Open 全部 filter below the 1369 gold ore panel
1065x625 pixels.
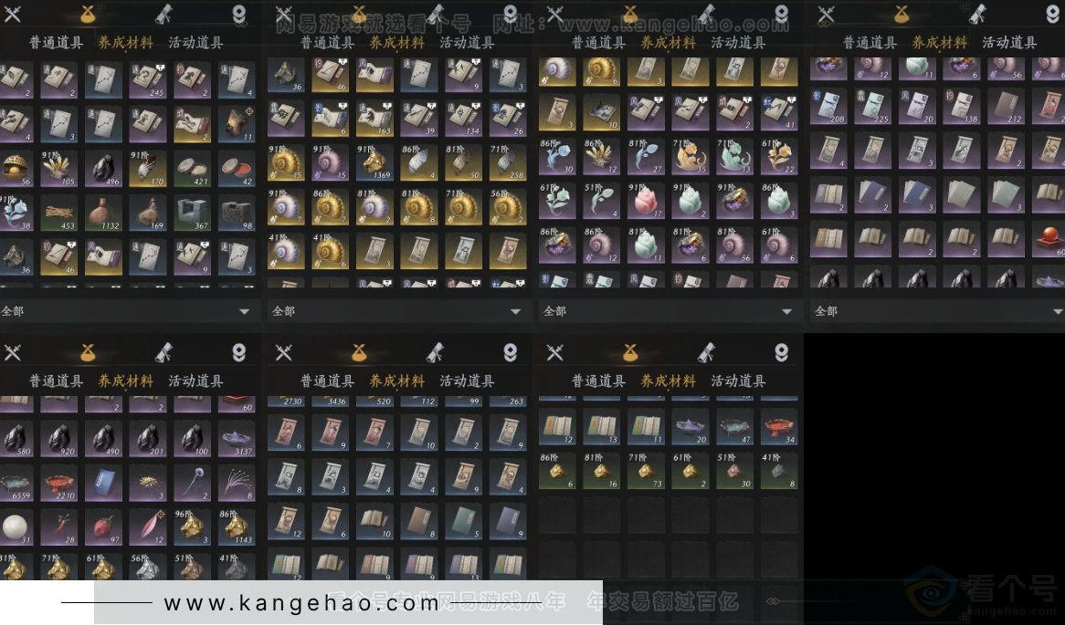tap(398, 311)
